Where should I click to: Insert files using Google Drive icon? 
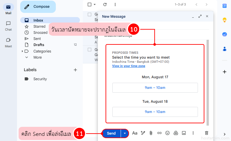pyautogui.click(x=175, y=133)
